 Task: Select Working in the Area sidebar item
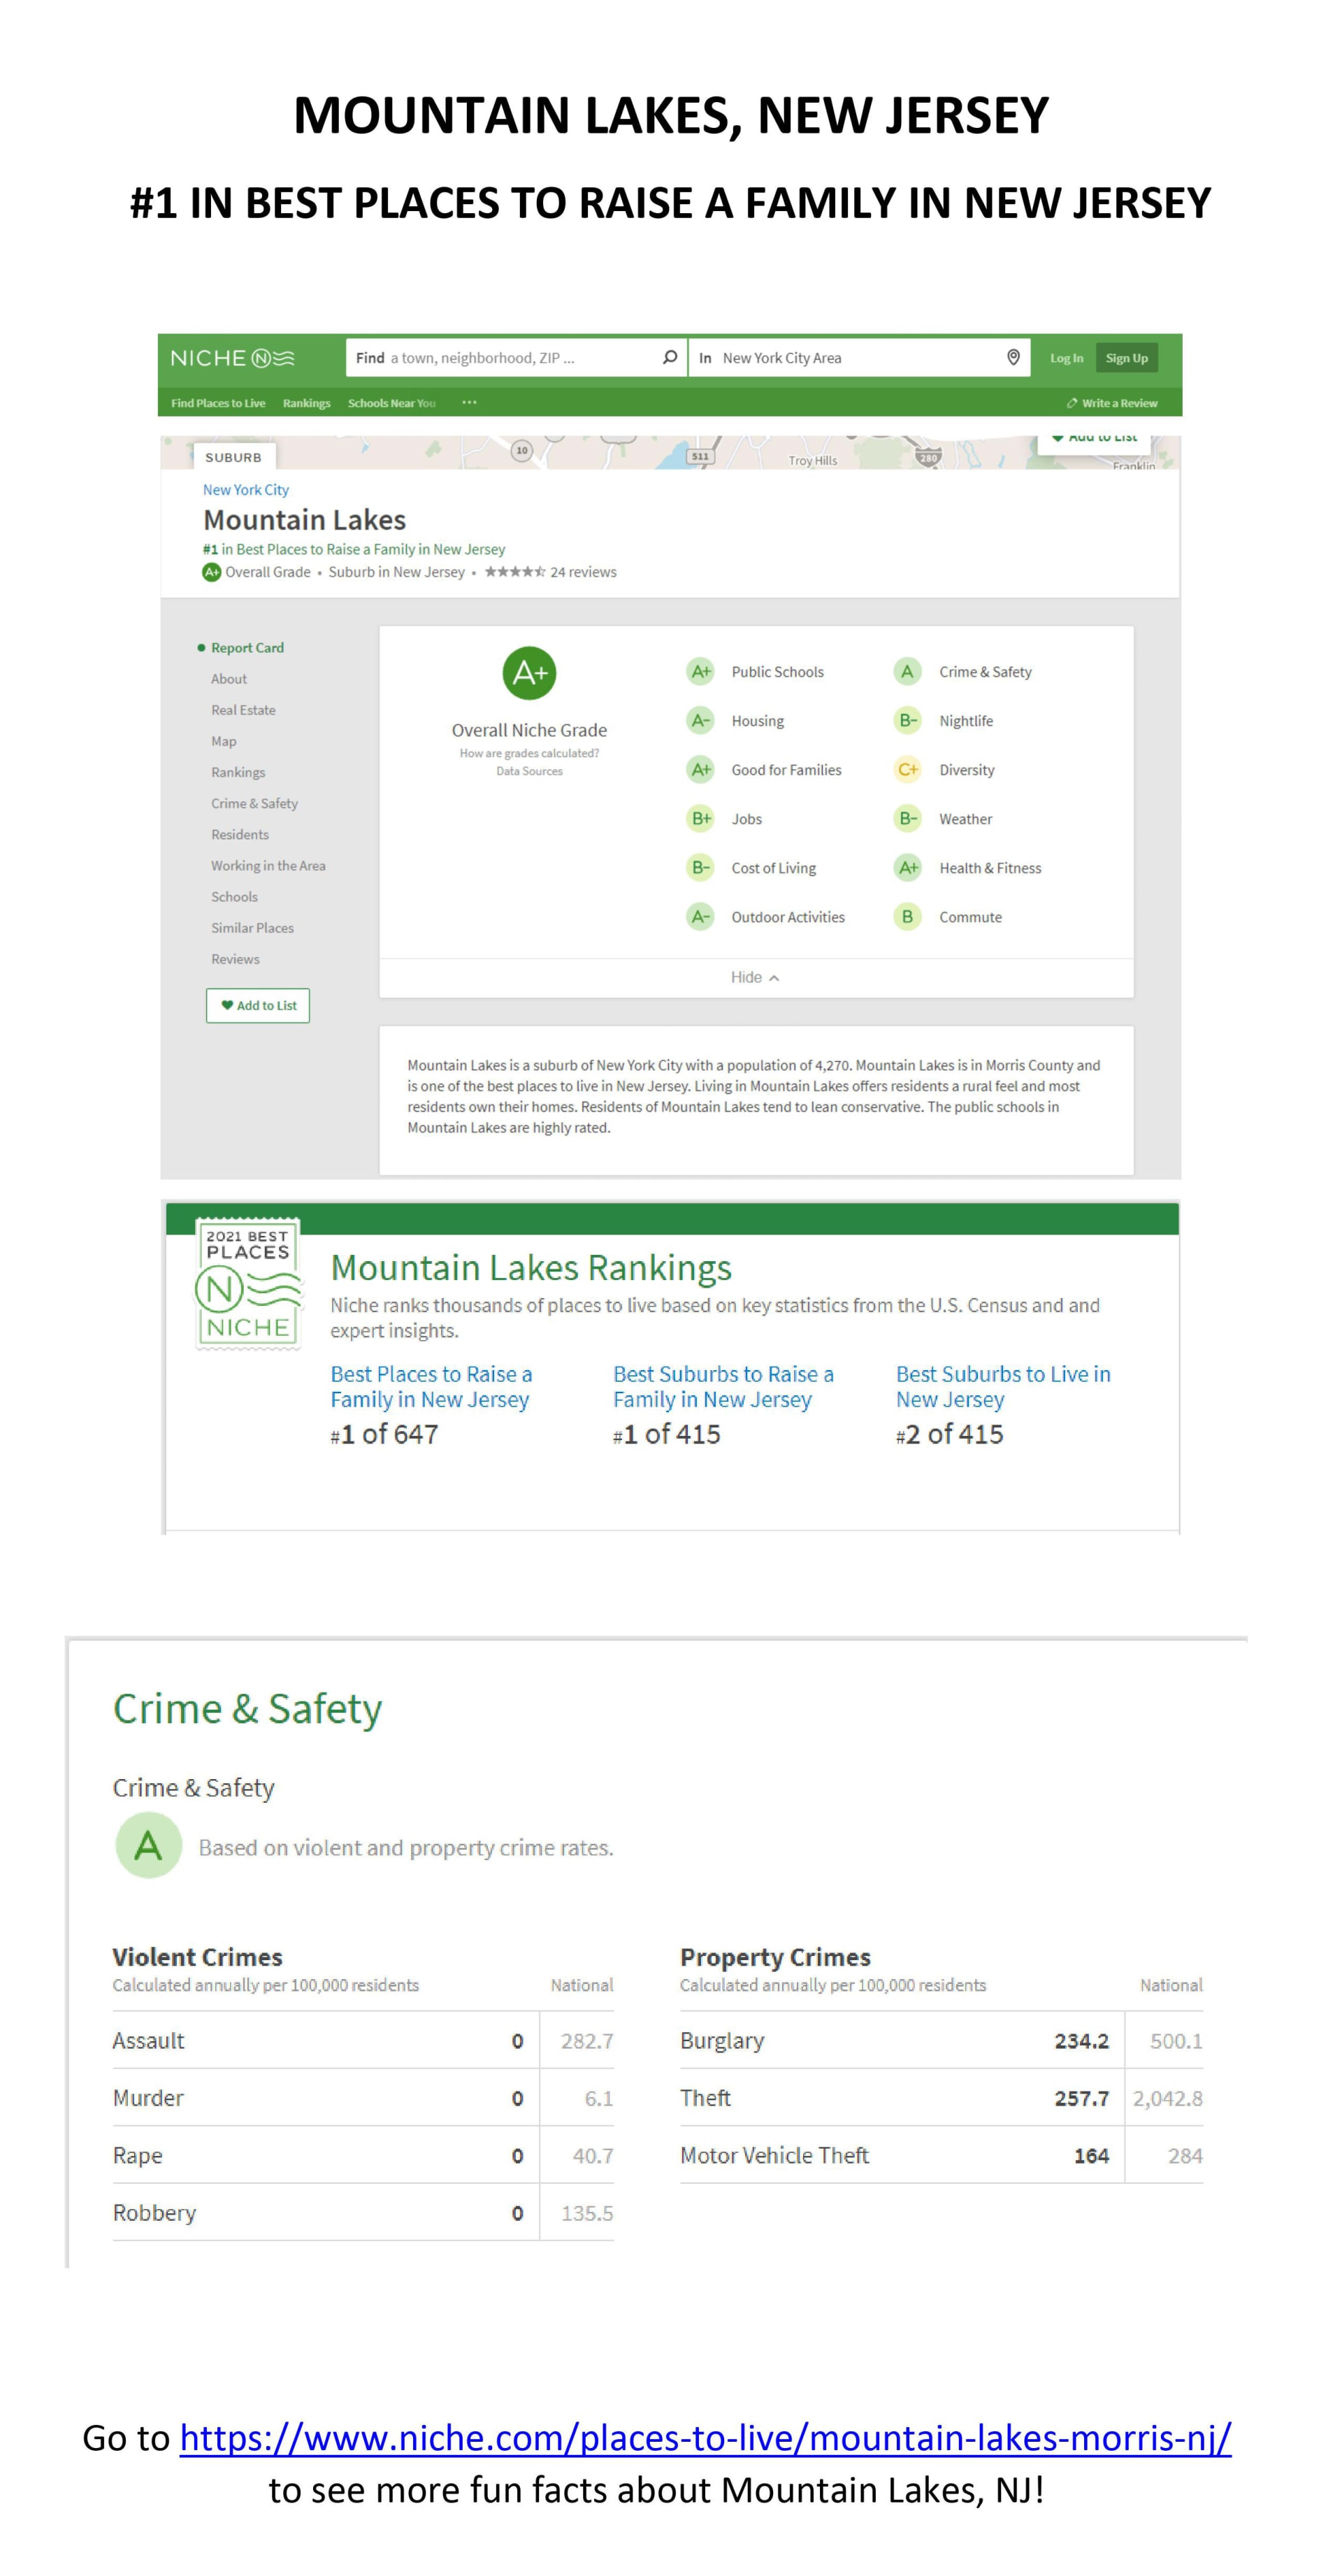(x=268, y=865)
